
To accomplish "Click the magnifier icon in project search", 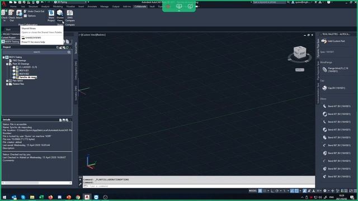I will click(69, 52).
